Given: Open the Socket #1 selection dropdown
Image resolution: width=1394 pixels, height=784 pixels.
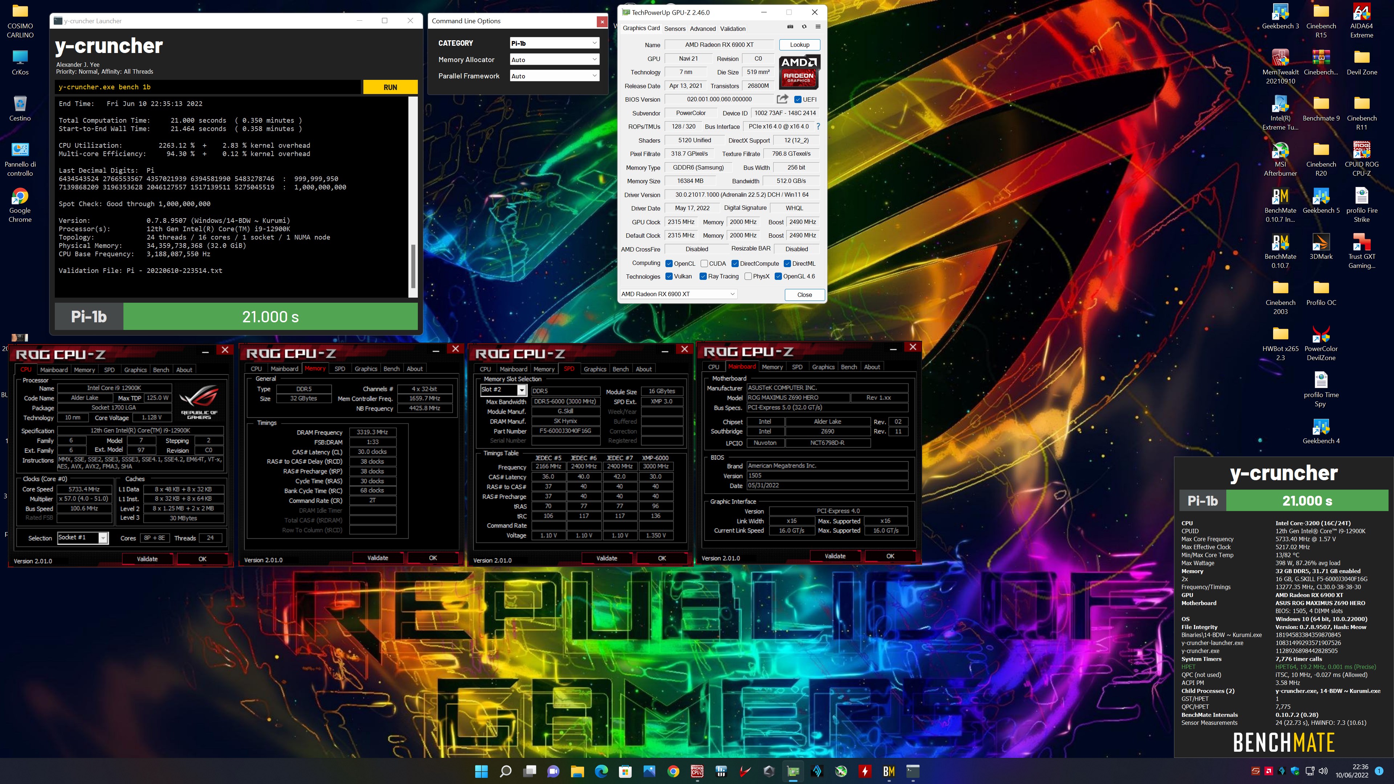Looking at the screenshot, I should pos(83,538).
